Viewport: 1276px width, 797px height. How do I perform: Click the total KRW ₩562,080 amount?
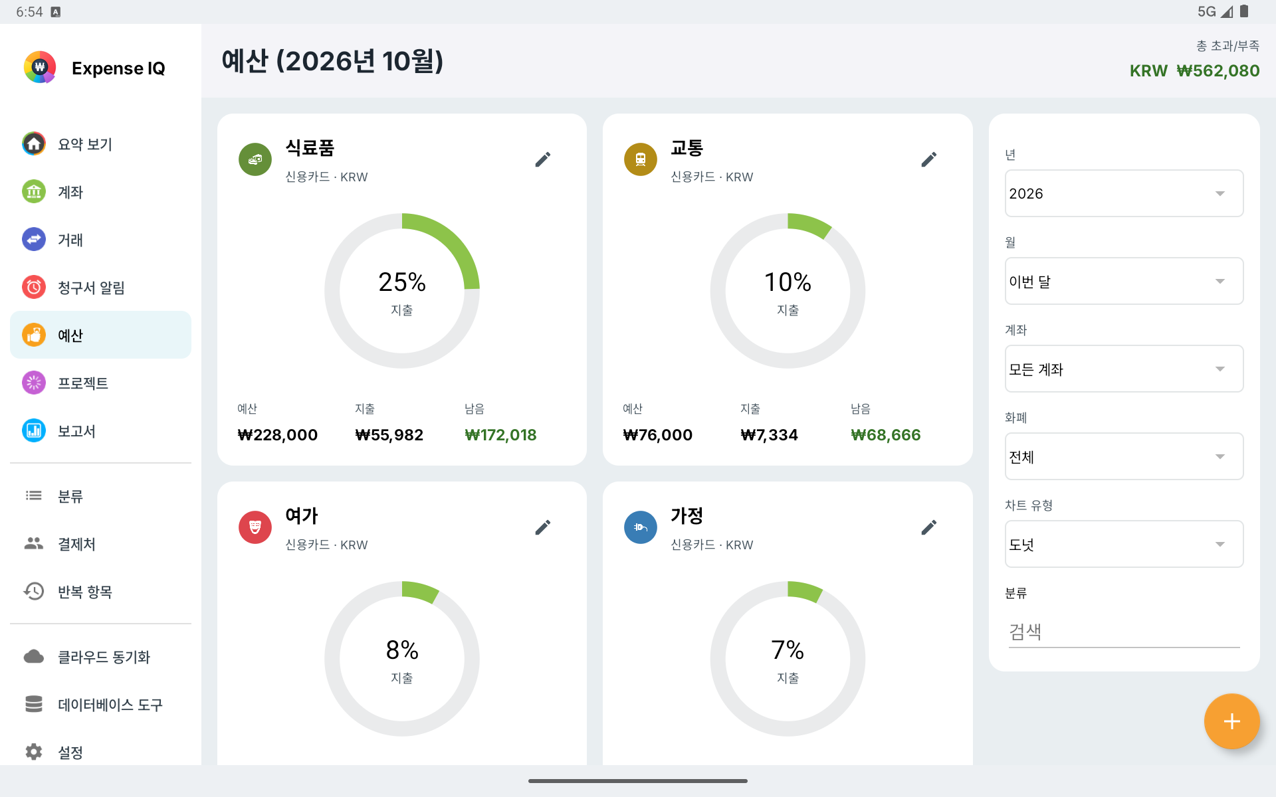(x=1194, y=70)
